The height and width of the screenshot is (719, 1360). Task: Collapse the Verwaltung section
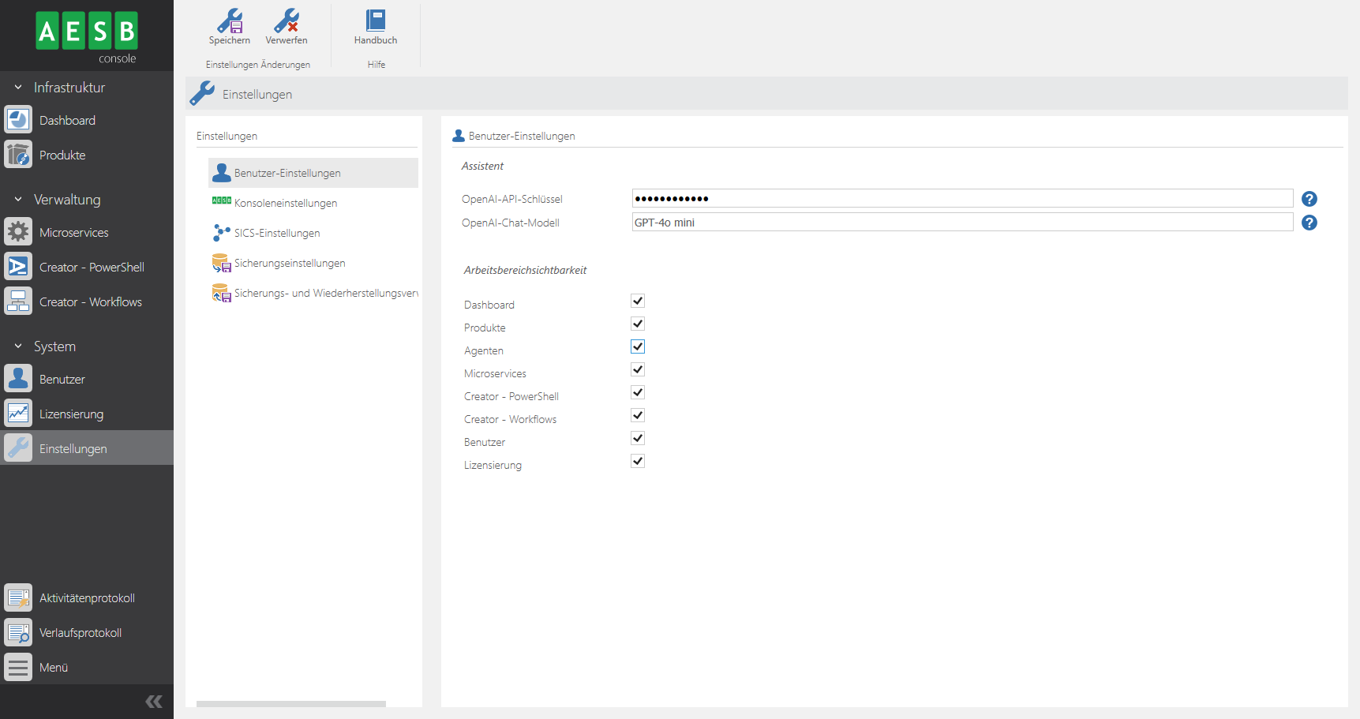(x=18, y=200)
